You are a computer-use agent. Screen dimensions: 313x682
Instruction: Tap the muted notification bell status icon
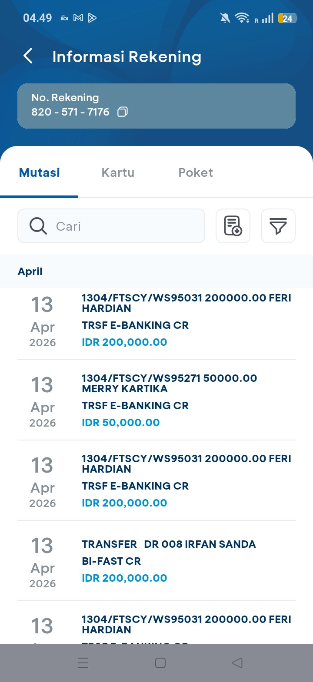(225, 18)
